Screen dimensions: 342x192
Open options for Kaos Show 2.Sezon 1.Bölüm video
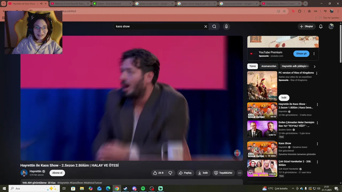click(x=317, y=105)
